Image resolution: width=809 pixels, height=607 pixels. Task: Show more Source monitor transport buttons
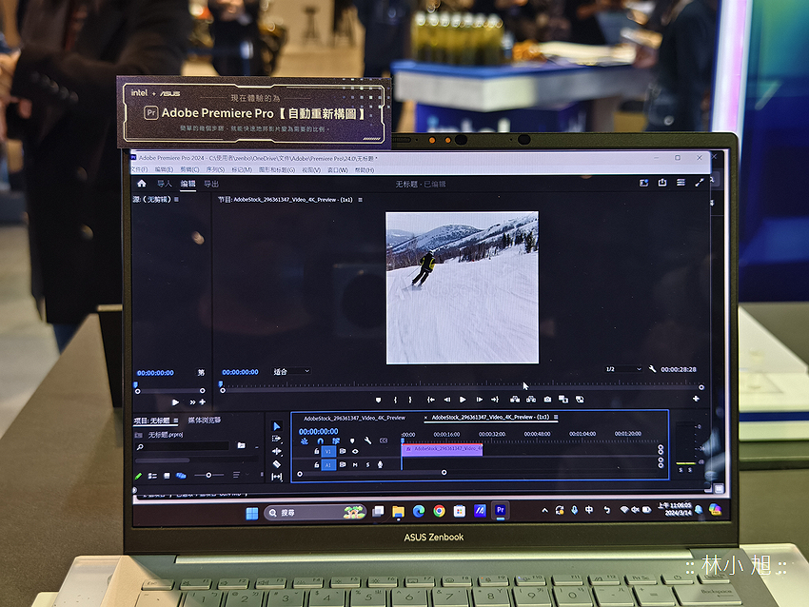(x=192, y=402)
